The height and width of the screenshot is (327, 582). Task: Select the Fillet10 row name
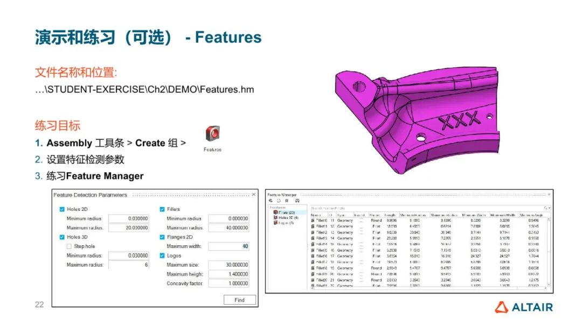pos(321,221)
